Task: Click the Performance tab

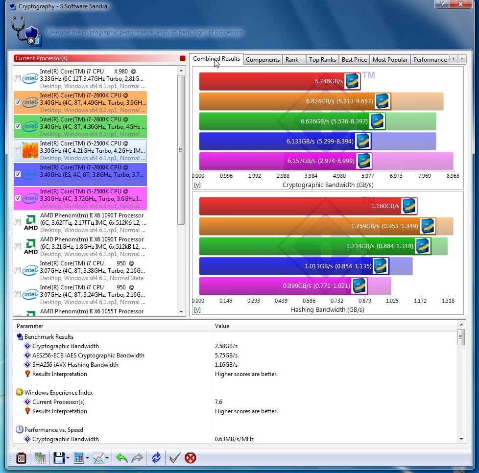Action: click(430, 60)
